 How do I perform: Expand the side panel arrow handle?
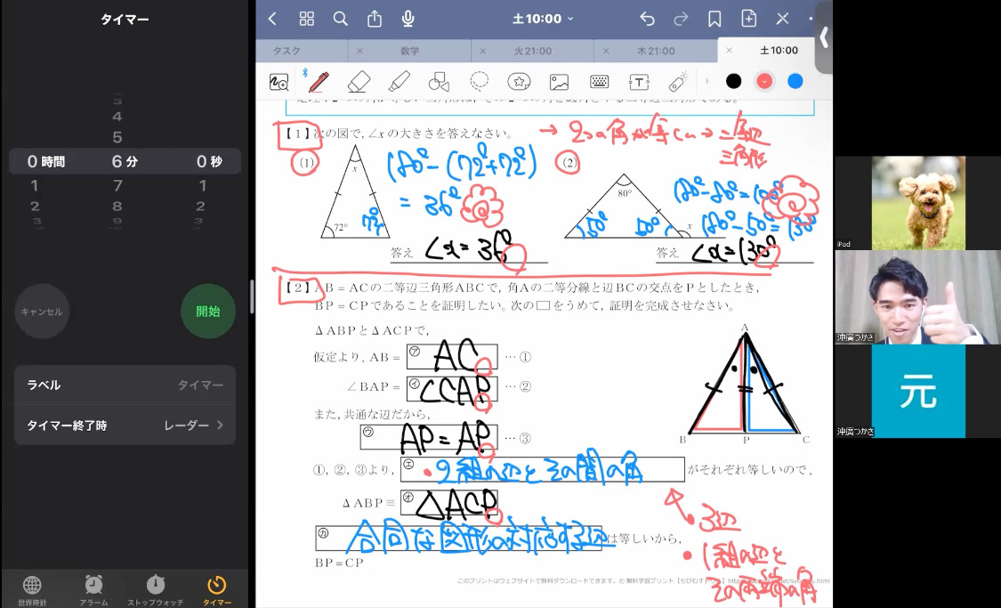click(x=824, y=37)
